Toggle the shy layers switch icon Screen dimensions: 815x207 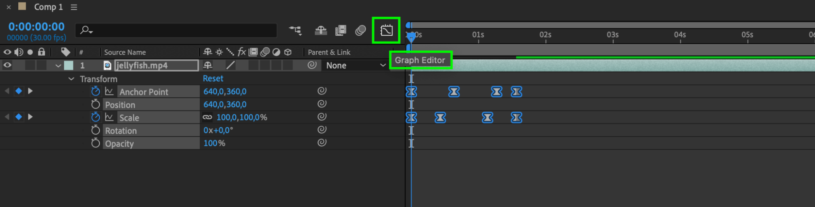(x=321, y=31)
